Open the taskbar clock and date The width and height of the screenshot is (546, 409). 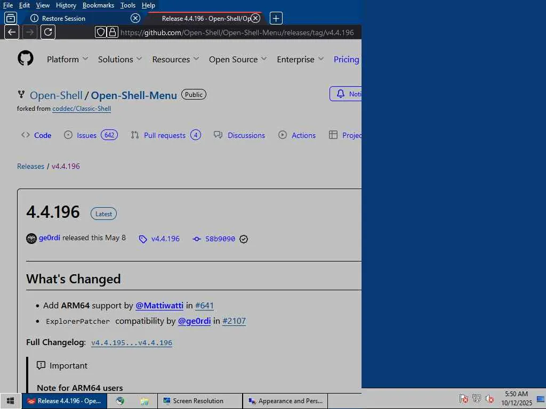[516, 398]
